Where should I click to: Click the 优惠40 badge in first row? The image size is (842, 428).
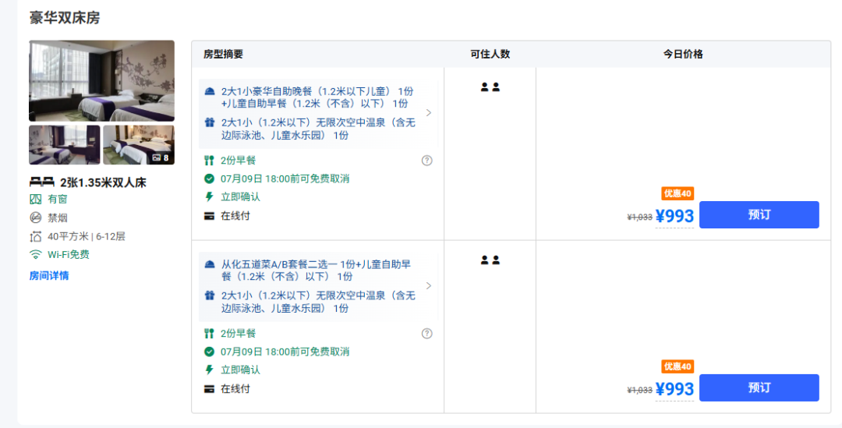[x=677, y=193]
